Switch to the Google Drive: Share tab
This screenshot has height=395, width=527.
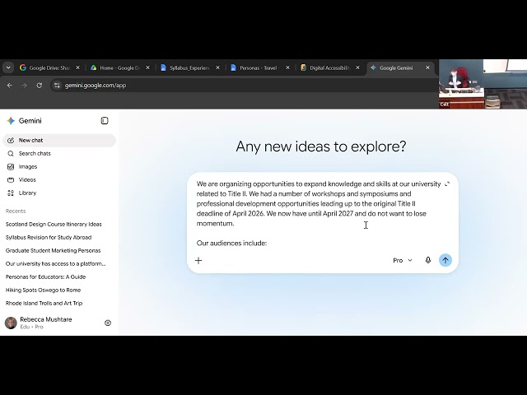point(49,67)
